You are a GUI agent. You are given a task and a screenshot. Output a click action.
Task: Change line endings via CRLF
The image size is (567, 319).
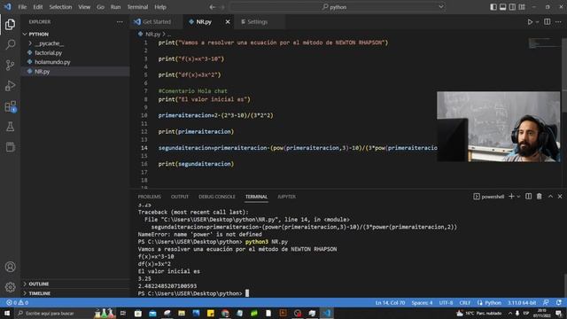pyautogui.click(x=464, y=303)
